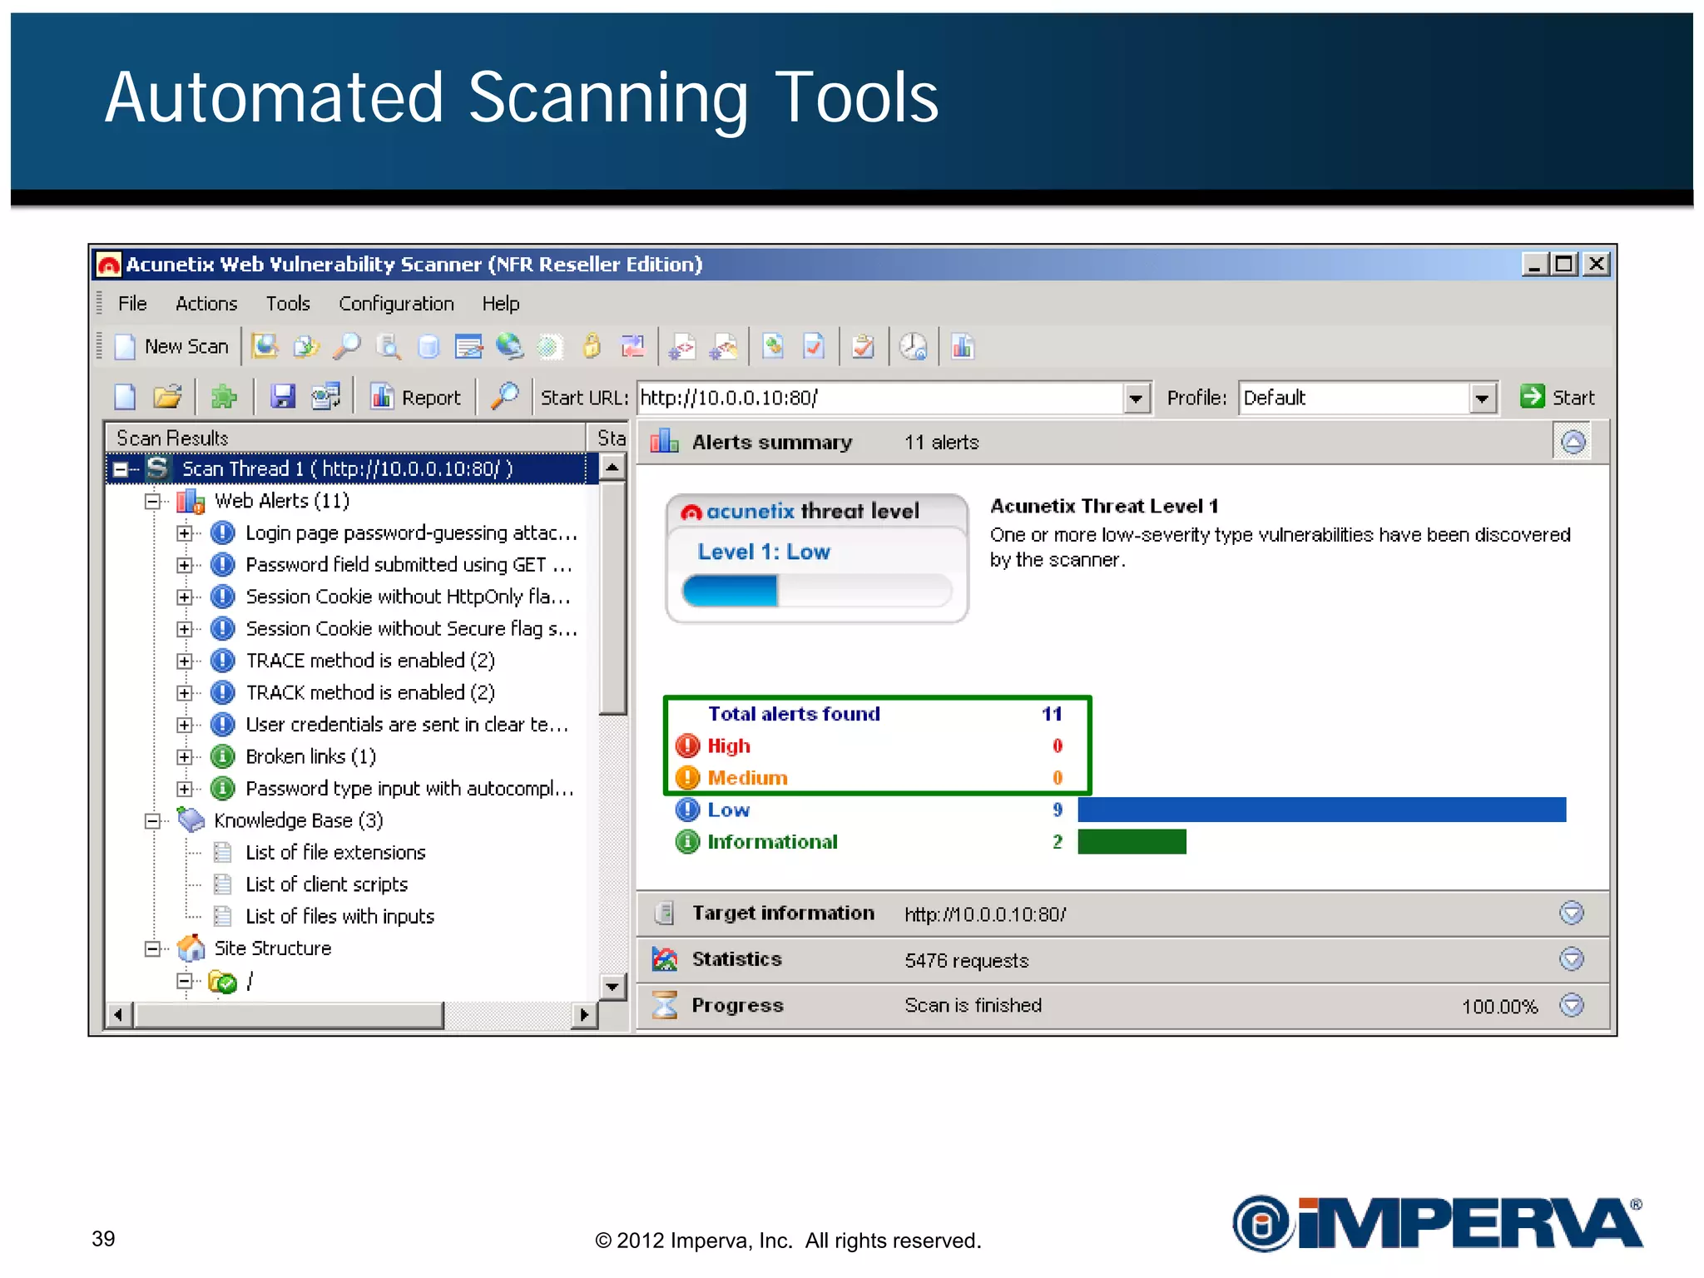Click the document with red checkmark icon

coord(814,346)
